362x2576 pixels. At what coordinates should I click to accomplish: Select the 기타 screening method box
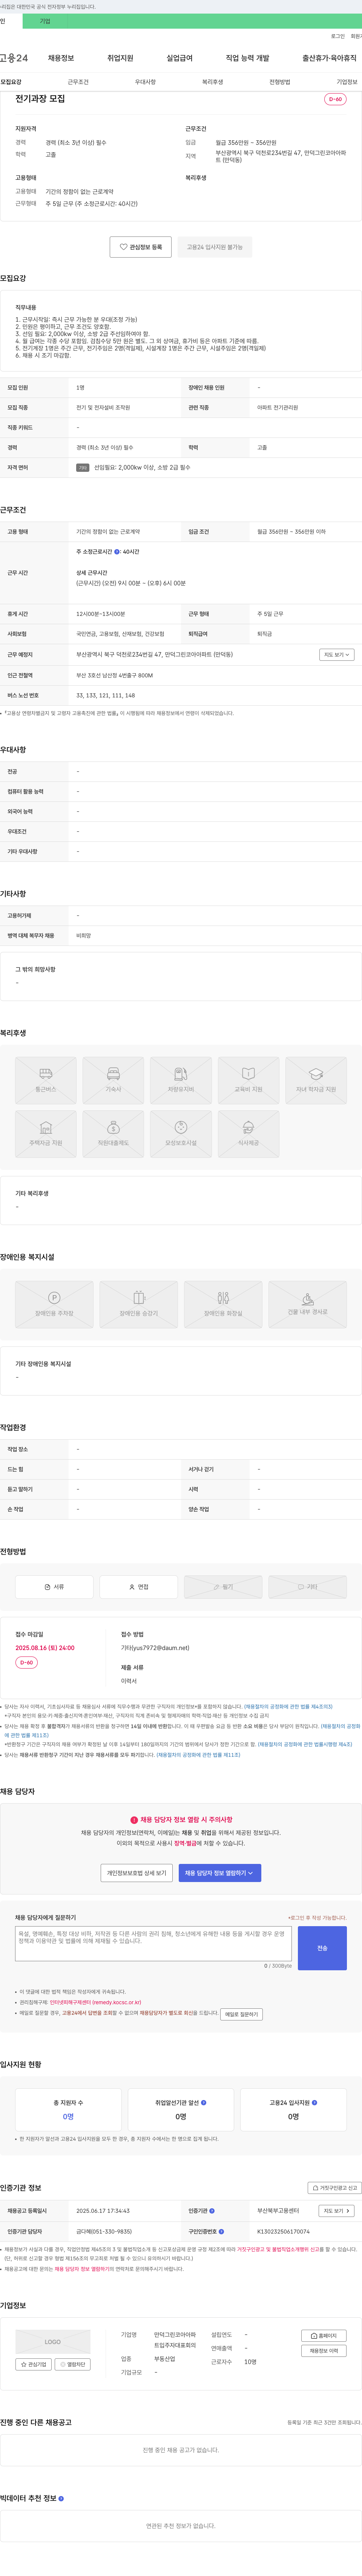(x=308, y=1587)
